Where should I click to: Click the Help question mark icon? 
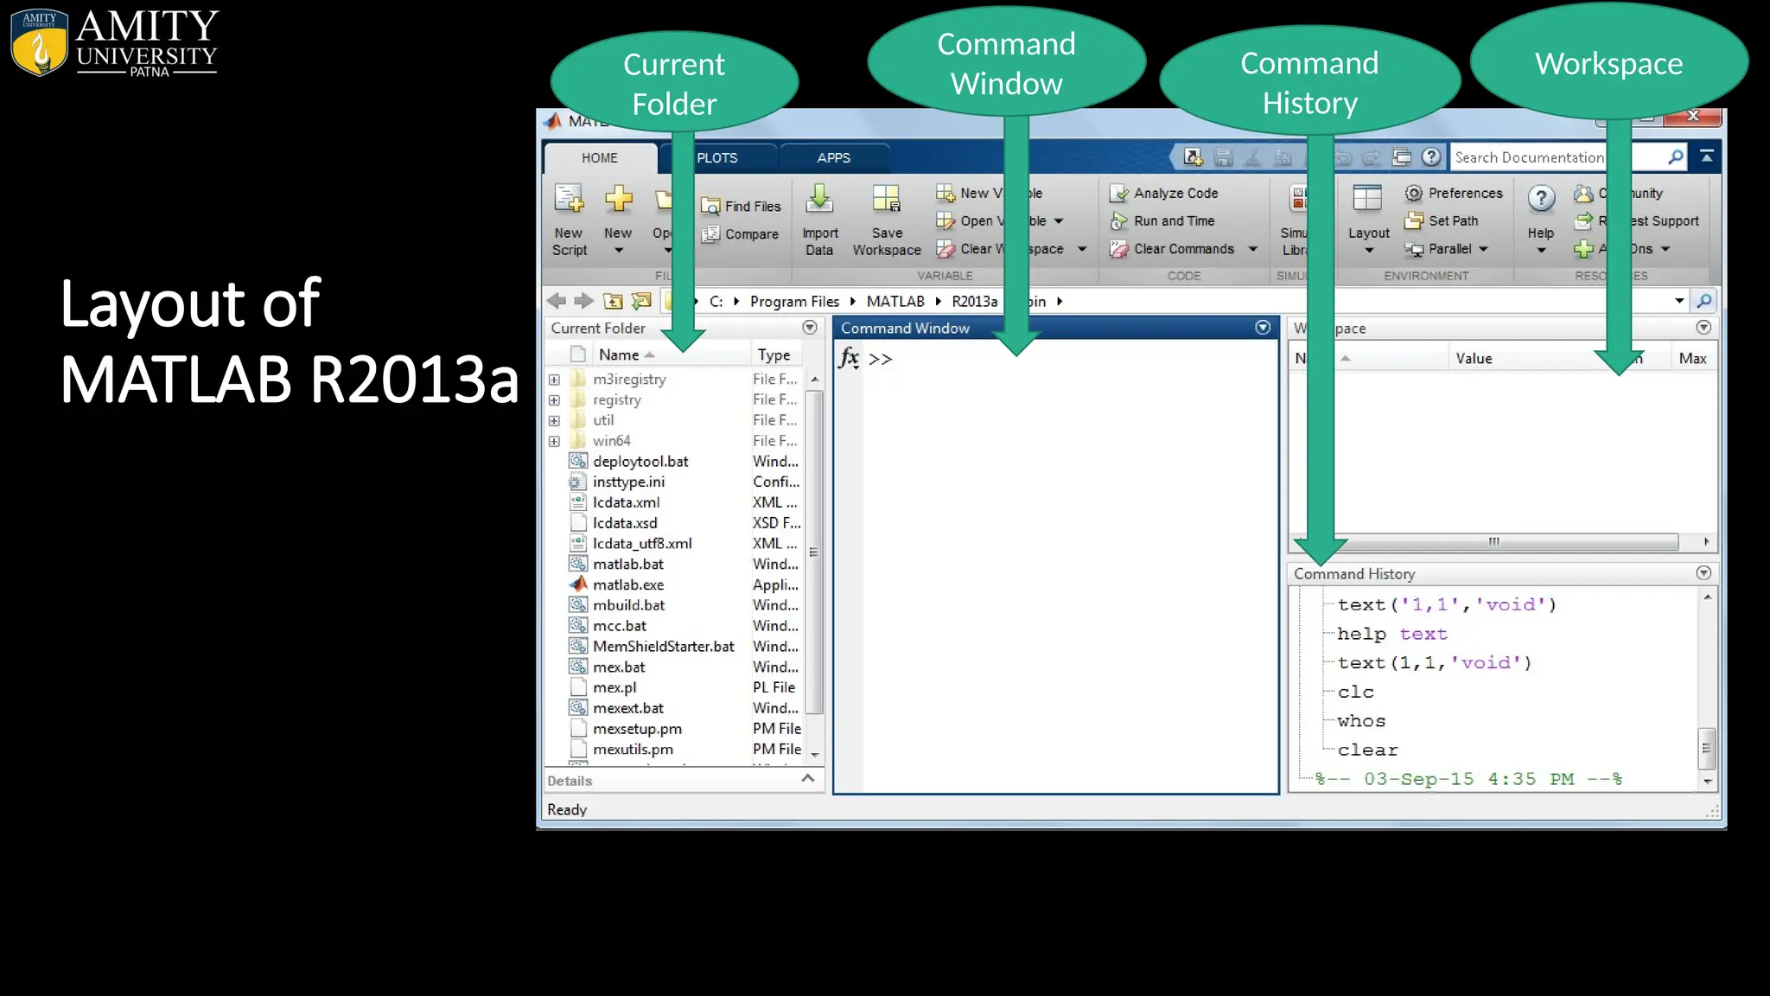click(1541, 200)
